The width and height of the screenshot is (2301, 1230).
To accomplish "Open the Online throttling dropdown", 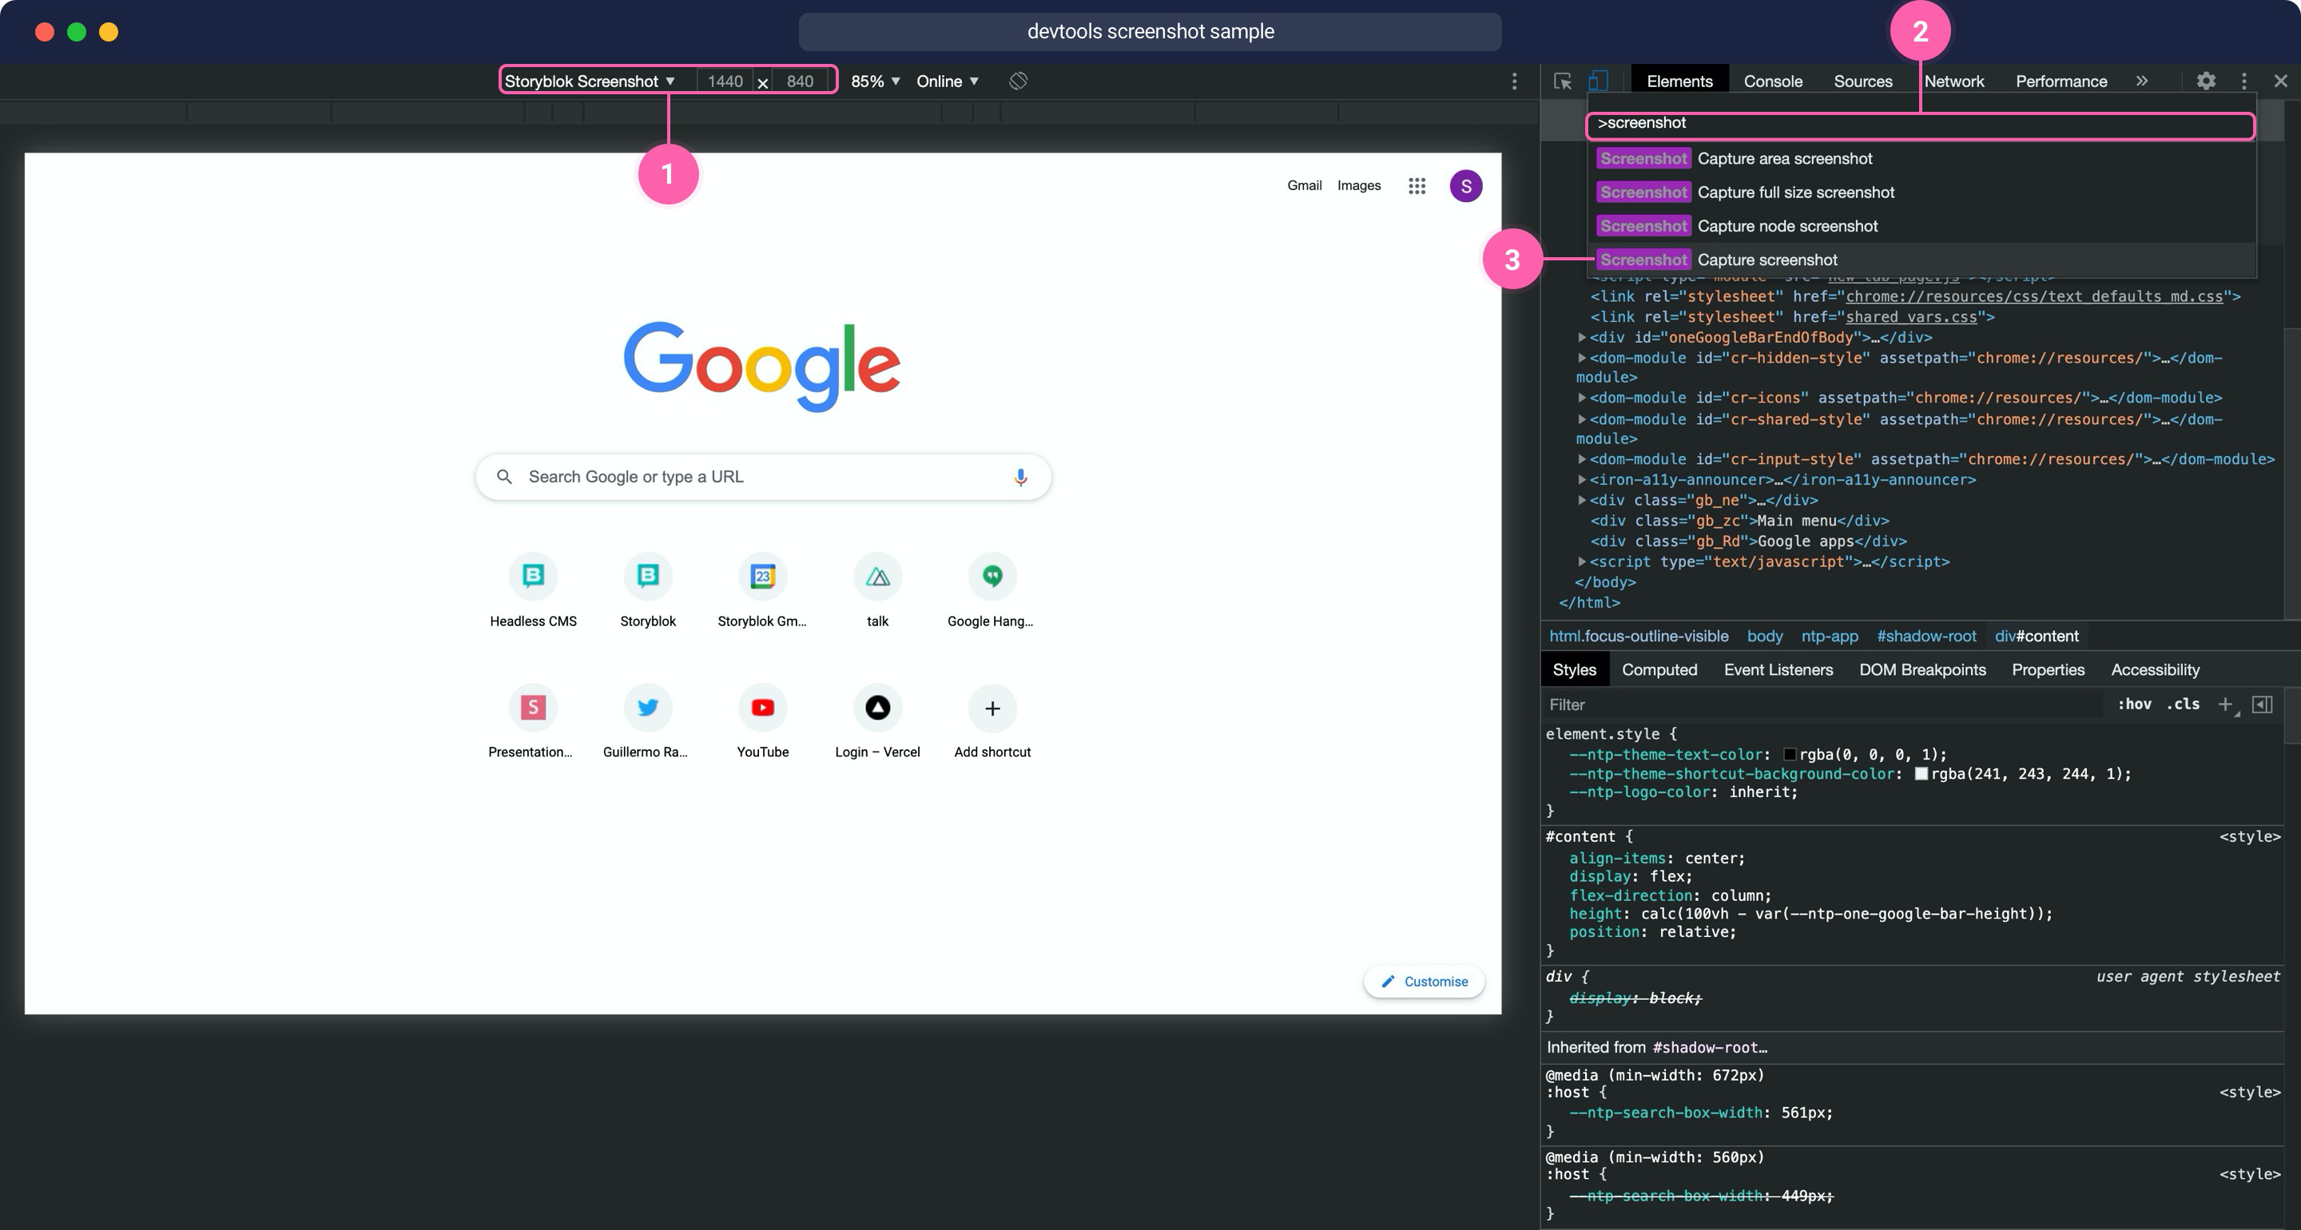I will click(x=947, y=81).
